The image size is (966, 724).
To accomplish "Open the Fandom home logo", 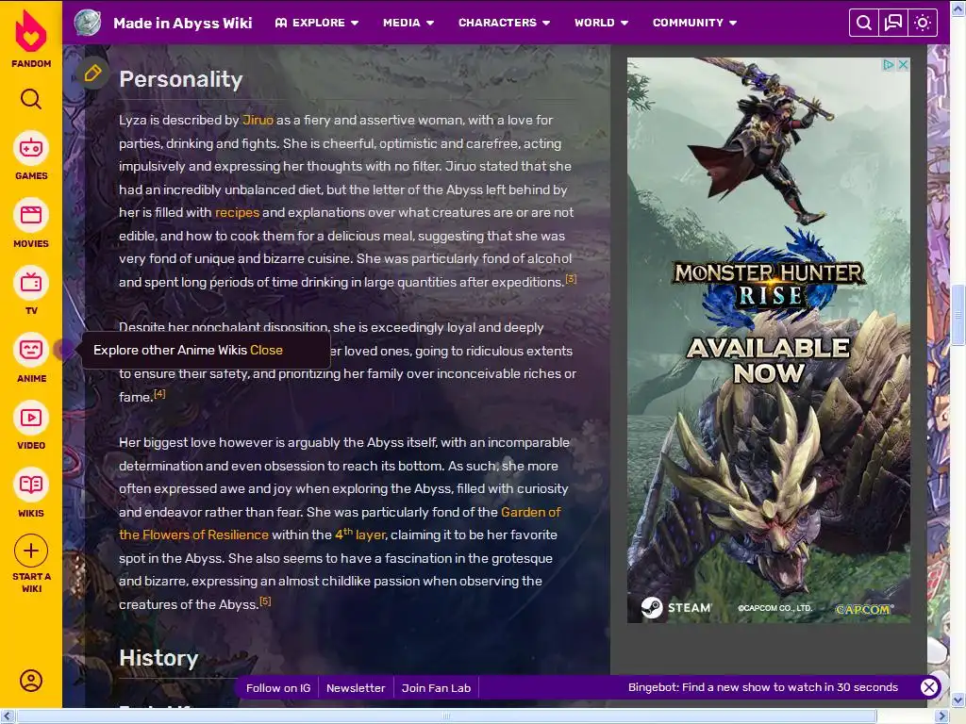I will 31,38.
